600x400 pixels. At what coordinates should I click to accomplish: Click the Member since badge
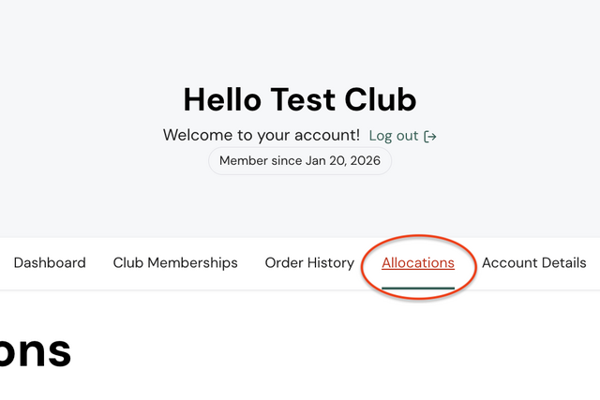(300, 161)
